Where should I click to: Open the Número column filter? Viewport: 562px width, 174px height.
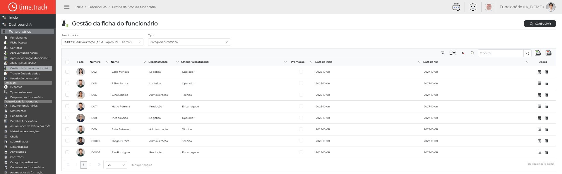pos(107,62)
